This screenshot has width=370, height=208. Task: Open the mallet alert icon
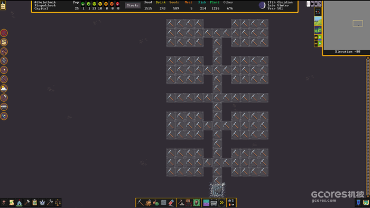(4, 70)
